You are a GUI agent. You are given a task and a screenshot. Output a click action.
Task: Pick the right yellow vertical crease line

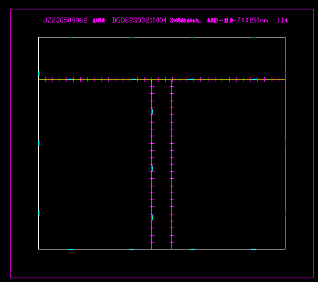(x=172, y=164)
